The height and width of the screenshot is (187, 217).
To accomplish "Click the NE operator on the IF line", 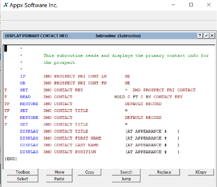I will [127, 76].
